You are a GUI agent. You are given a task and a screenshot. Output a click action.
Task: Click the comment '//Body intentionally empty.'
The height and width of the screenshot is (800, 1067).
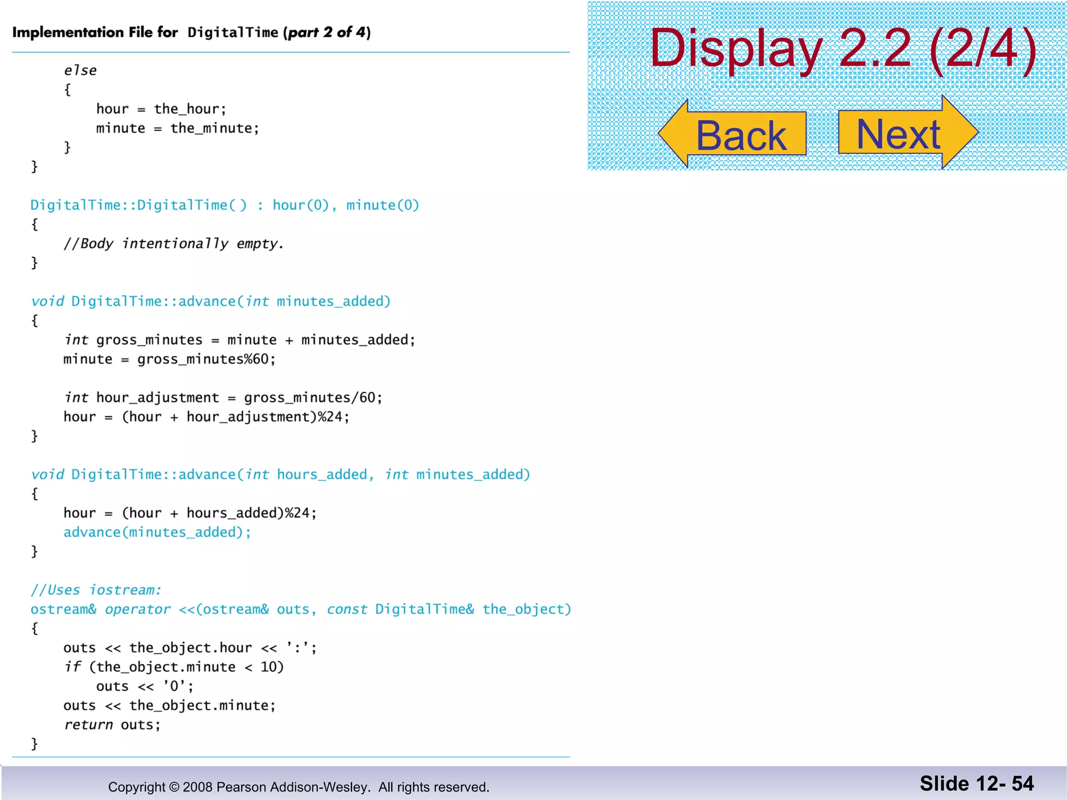[x=173, y=244]
